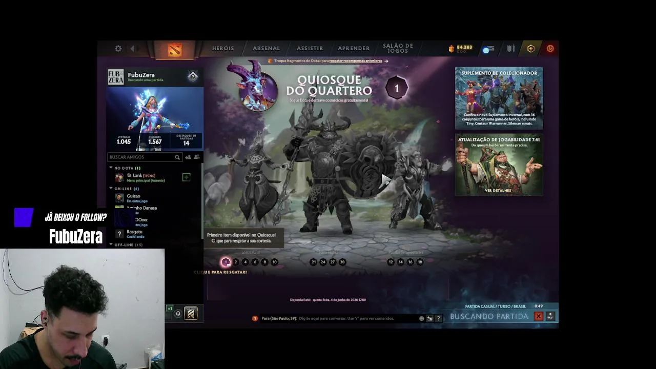This screenshot has width=656, height=369.
Task: Click BUSCANDO PARTIDA status button
Action: pyautogui.click(x=489, y=317)
